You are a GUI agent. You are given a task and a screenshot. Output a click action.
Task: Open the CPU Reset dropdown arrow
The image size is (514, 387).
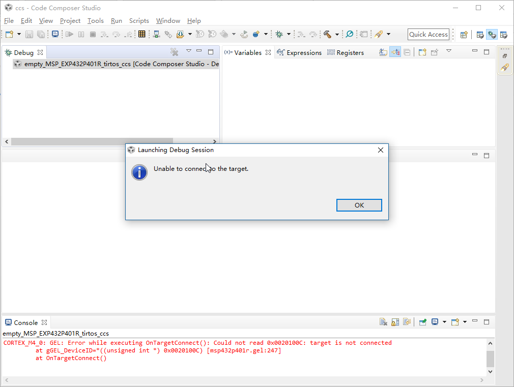point(234,34)
